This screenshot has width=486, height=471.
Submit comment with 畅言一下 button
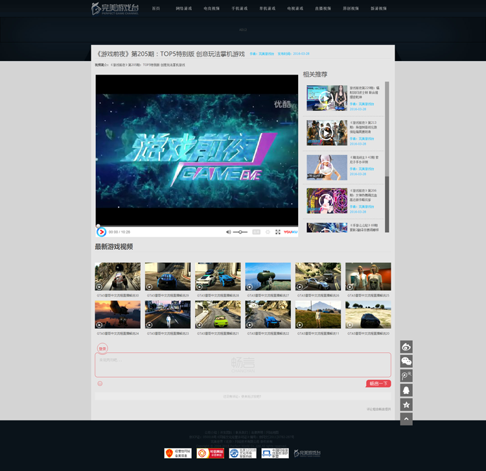(x=378, y=383)
